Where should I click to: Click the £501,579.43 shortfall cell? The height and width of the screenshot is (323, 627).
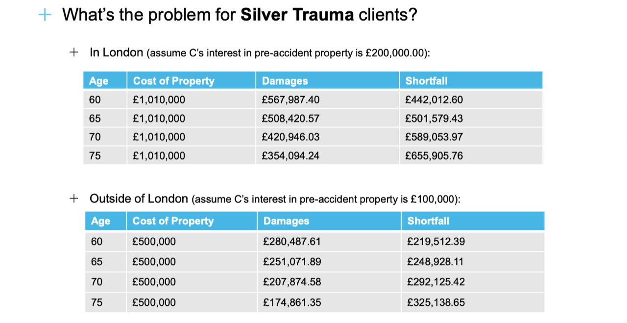coord(434,119)
